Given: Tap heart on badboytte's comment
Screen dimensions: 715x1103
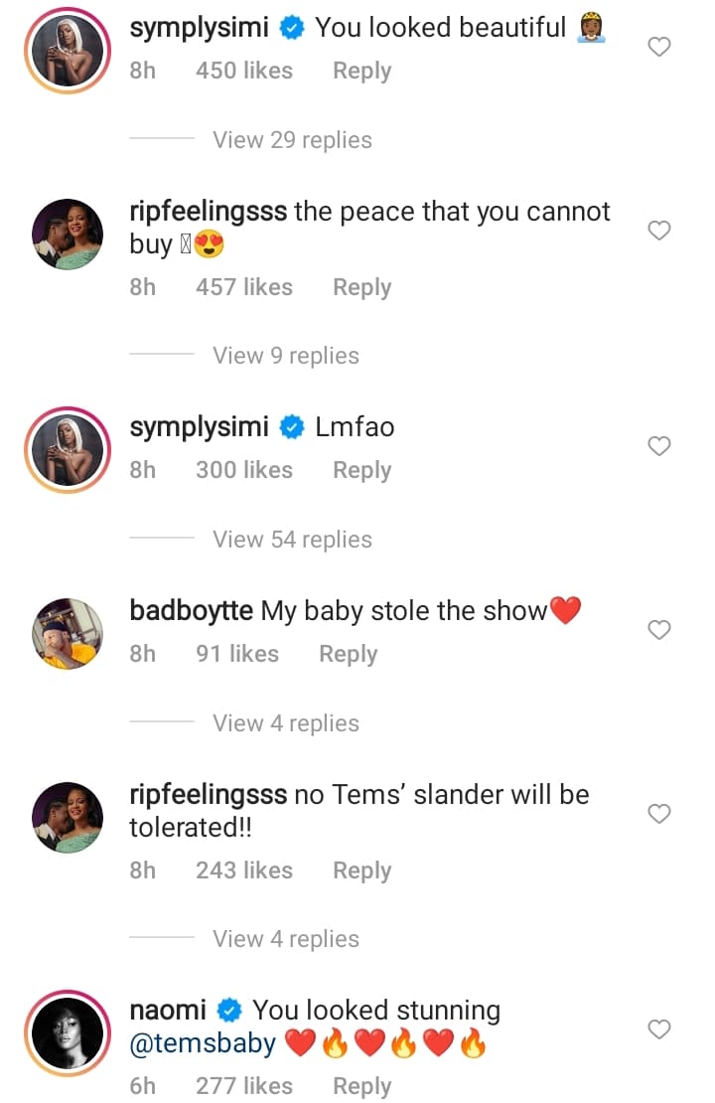Looking at the screenshot, I should click(659, 630).
